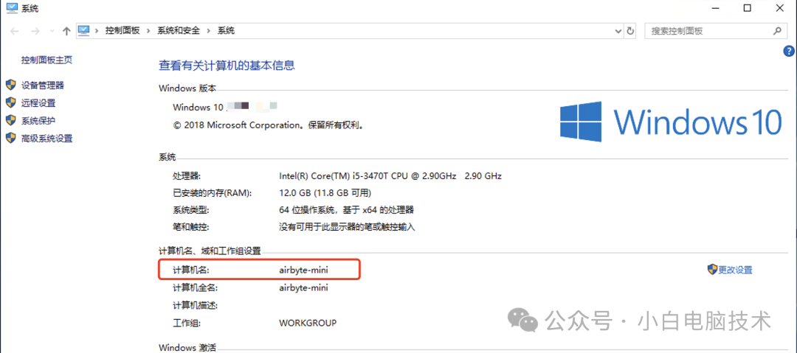Click shield icon beside 远程设置
797x353 pixels.
(10, 102)
